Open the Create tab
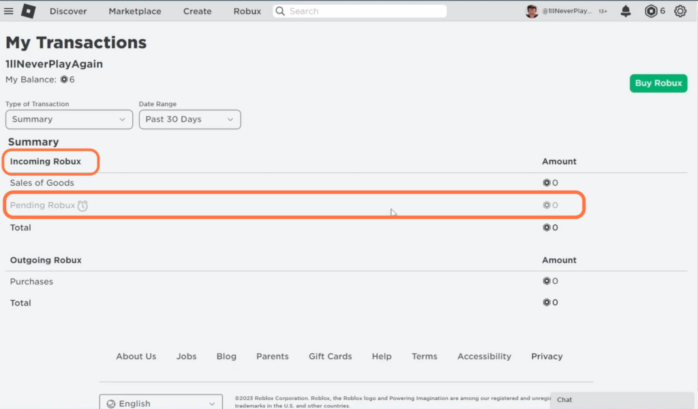 [x=197, y=11]
